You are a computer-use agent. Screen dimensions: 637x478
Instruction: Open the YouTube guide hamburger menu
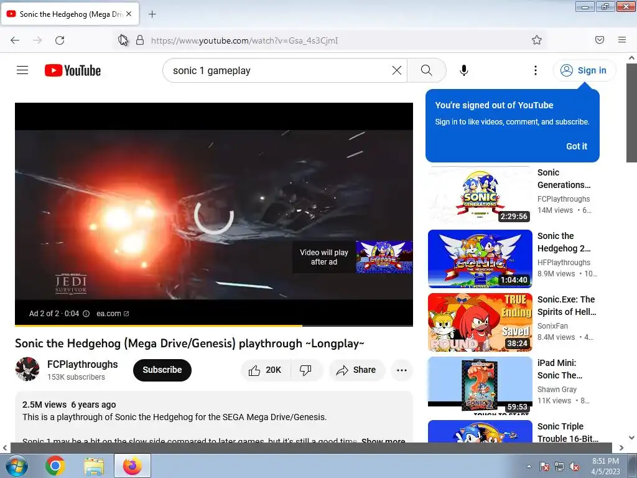click(22, 70)
